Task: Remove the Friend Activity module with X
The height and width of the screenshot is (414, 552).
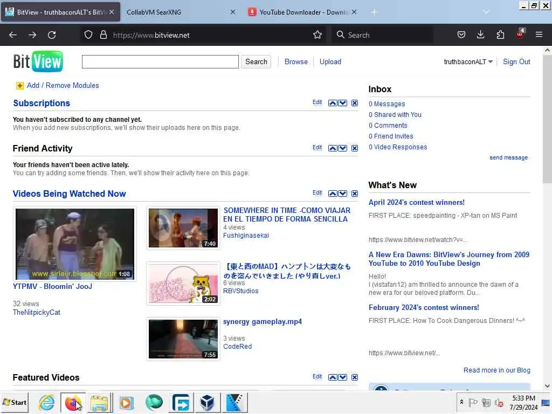Action: [355, 148]
